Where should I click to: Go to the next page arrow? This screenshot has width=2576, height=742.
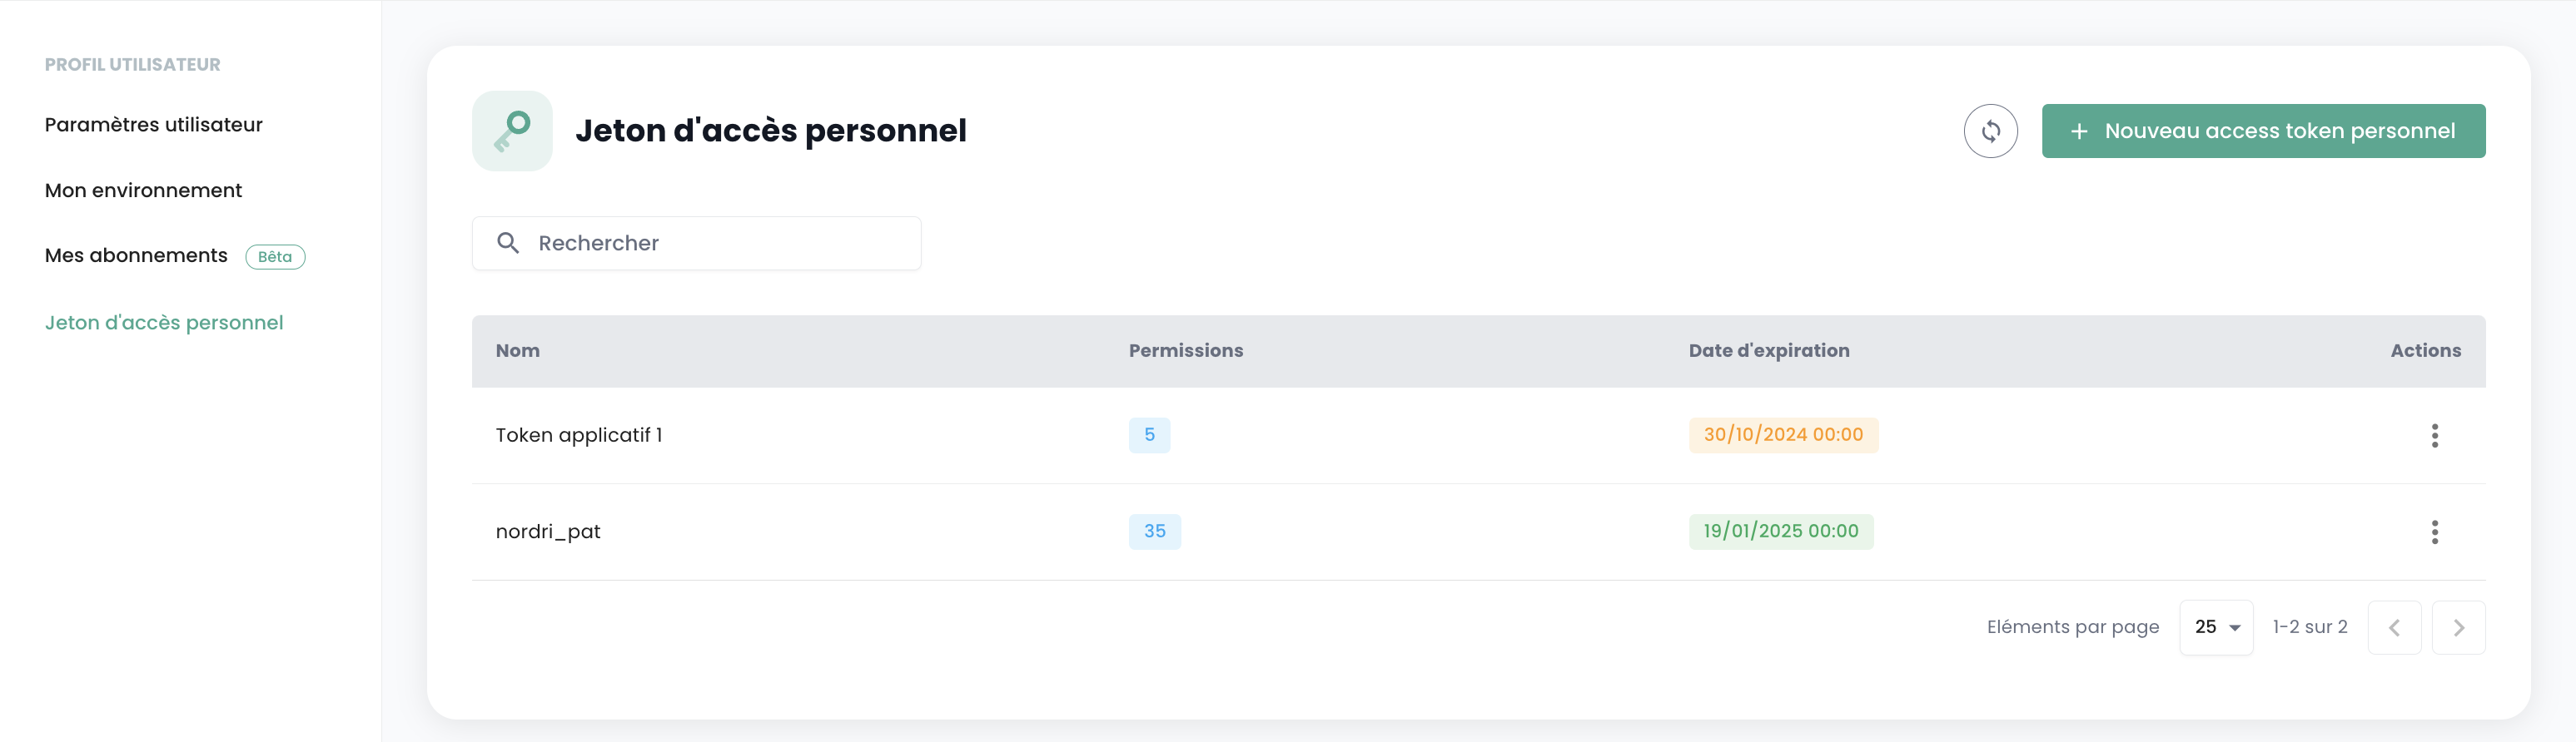(x=2458, y=627)
